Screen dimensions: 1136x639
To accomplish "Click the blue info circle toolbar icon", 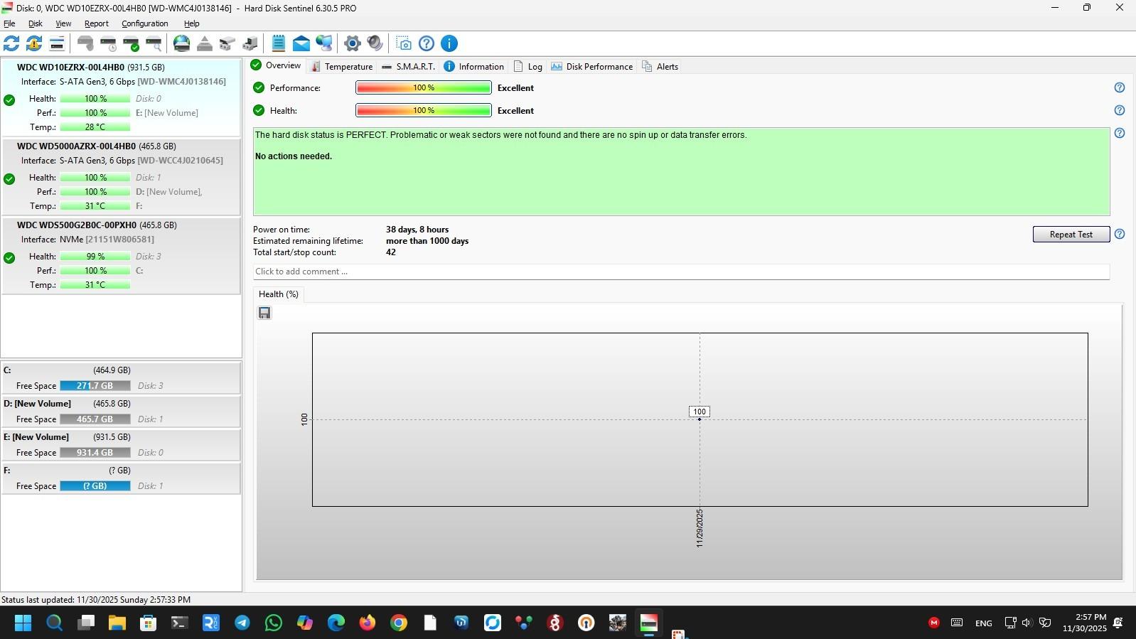I will [449, 44].
